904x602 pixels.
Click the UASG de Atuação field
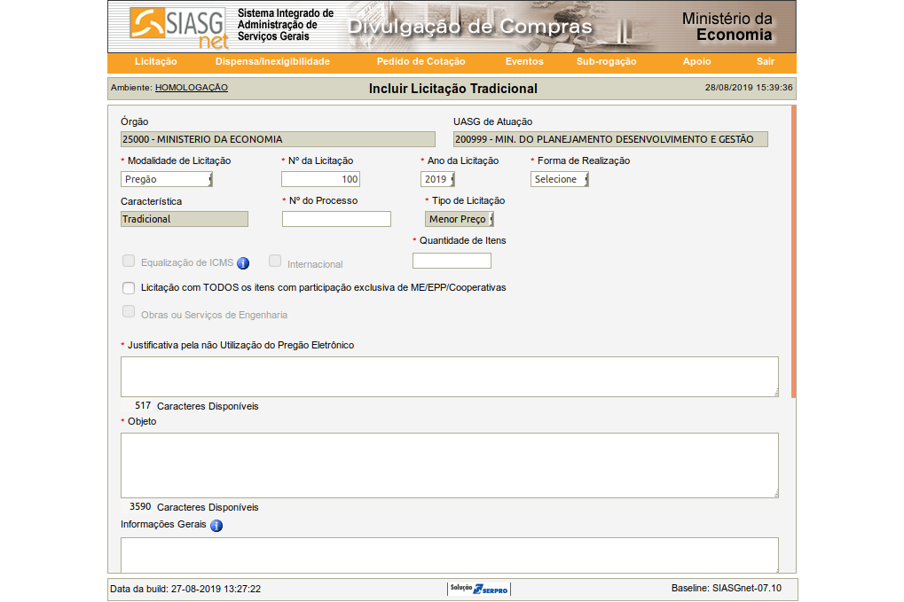pyautogui.click(x=610, y=139)
